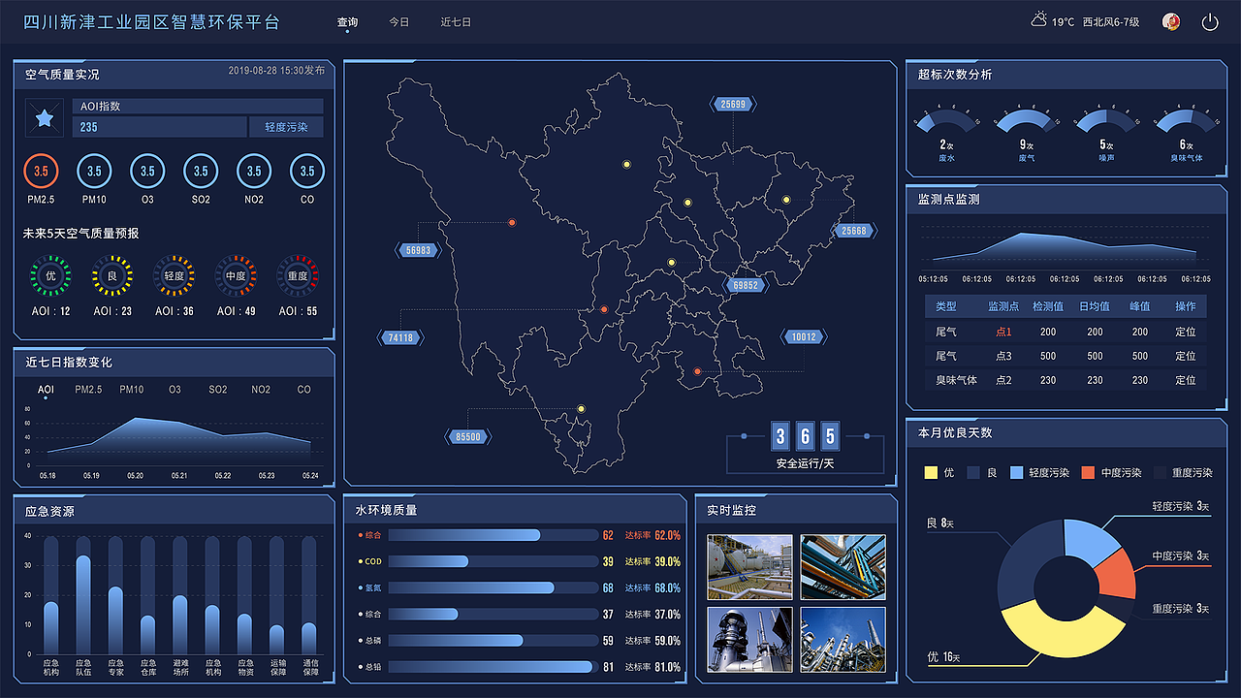The image size is (1241, 698).
Task: Click 定位 in the 点3 row
Action: click(1186, 356)
